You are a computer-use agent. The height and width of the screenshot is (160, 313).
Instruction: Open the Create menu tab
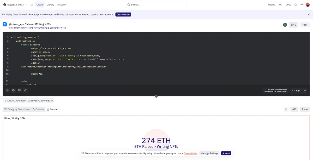tap(40, 5)
